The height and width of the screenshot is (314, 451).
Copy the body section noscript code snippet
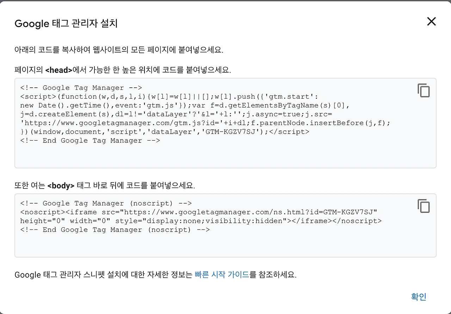click(424, 206)
